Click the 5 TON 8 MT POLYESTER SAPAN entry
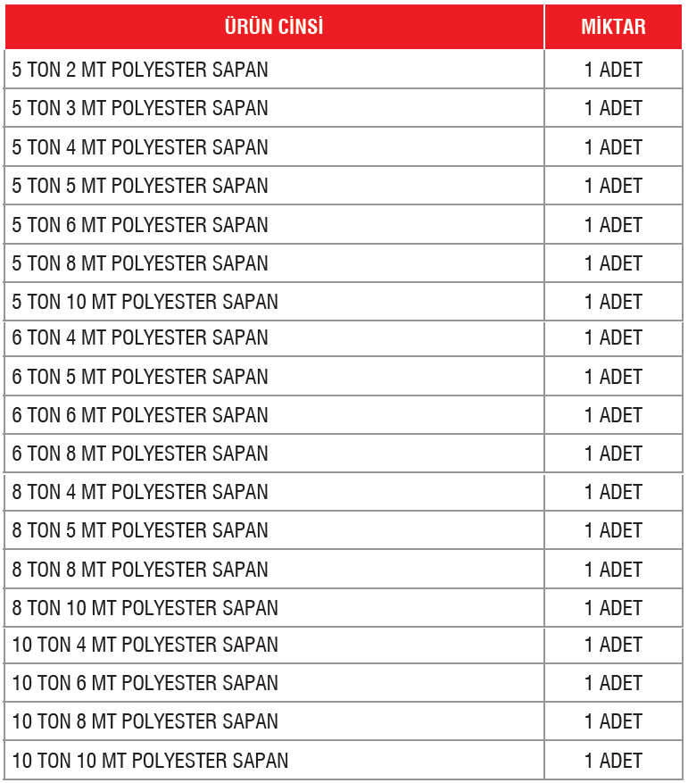This screenshot has height=783, width=688. tap(140, 263)
